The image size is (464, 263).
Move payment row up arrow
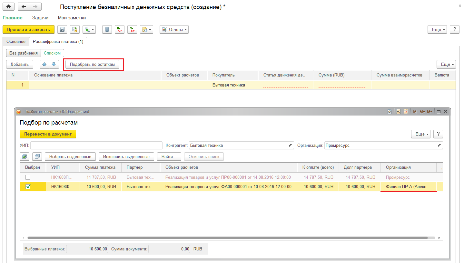point(44,64)
